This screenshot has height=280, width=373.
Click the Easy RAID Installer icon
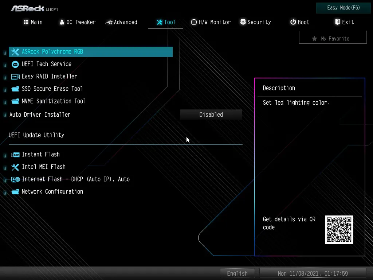(15, 77)
